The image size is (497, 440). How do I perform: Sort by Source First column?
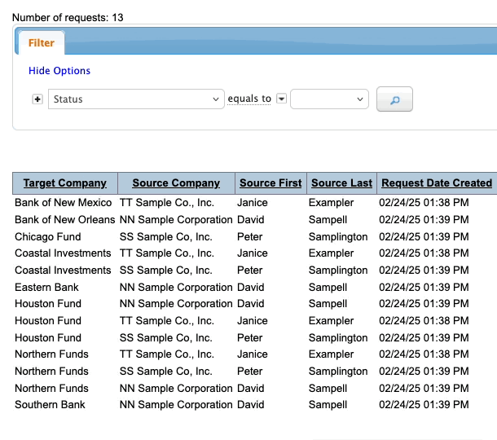(x=270, y=183)
